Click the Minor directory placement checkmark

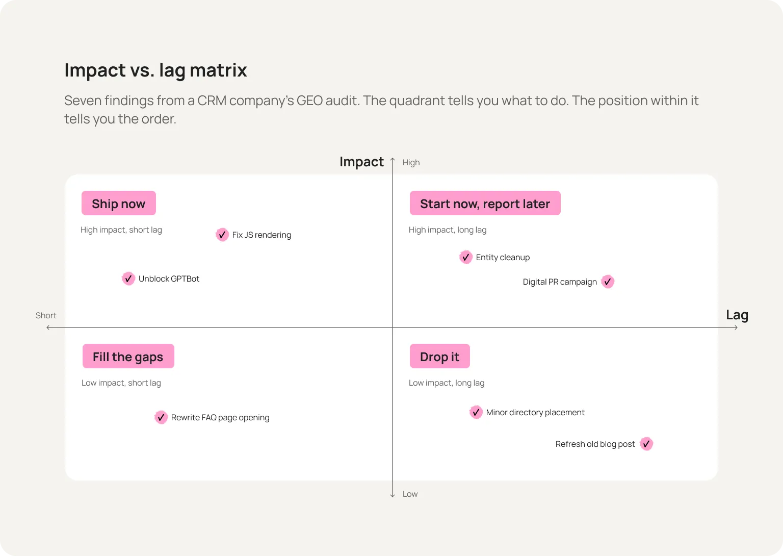click(x=476, y=412)
